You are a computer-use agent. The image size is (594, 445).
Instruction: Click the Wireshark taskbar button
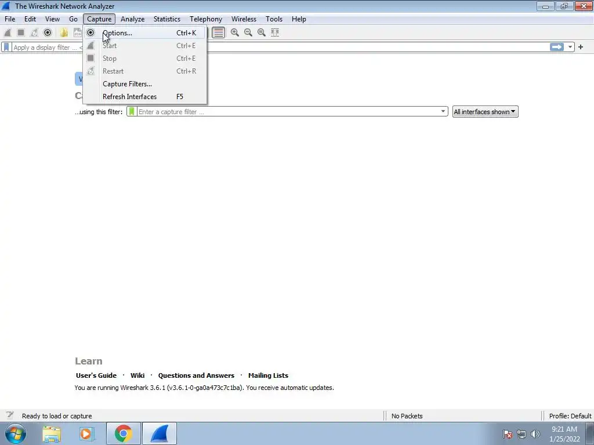[x=160, y=433]
